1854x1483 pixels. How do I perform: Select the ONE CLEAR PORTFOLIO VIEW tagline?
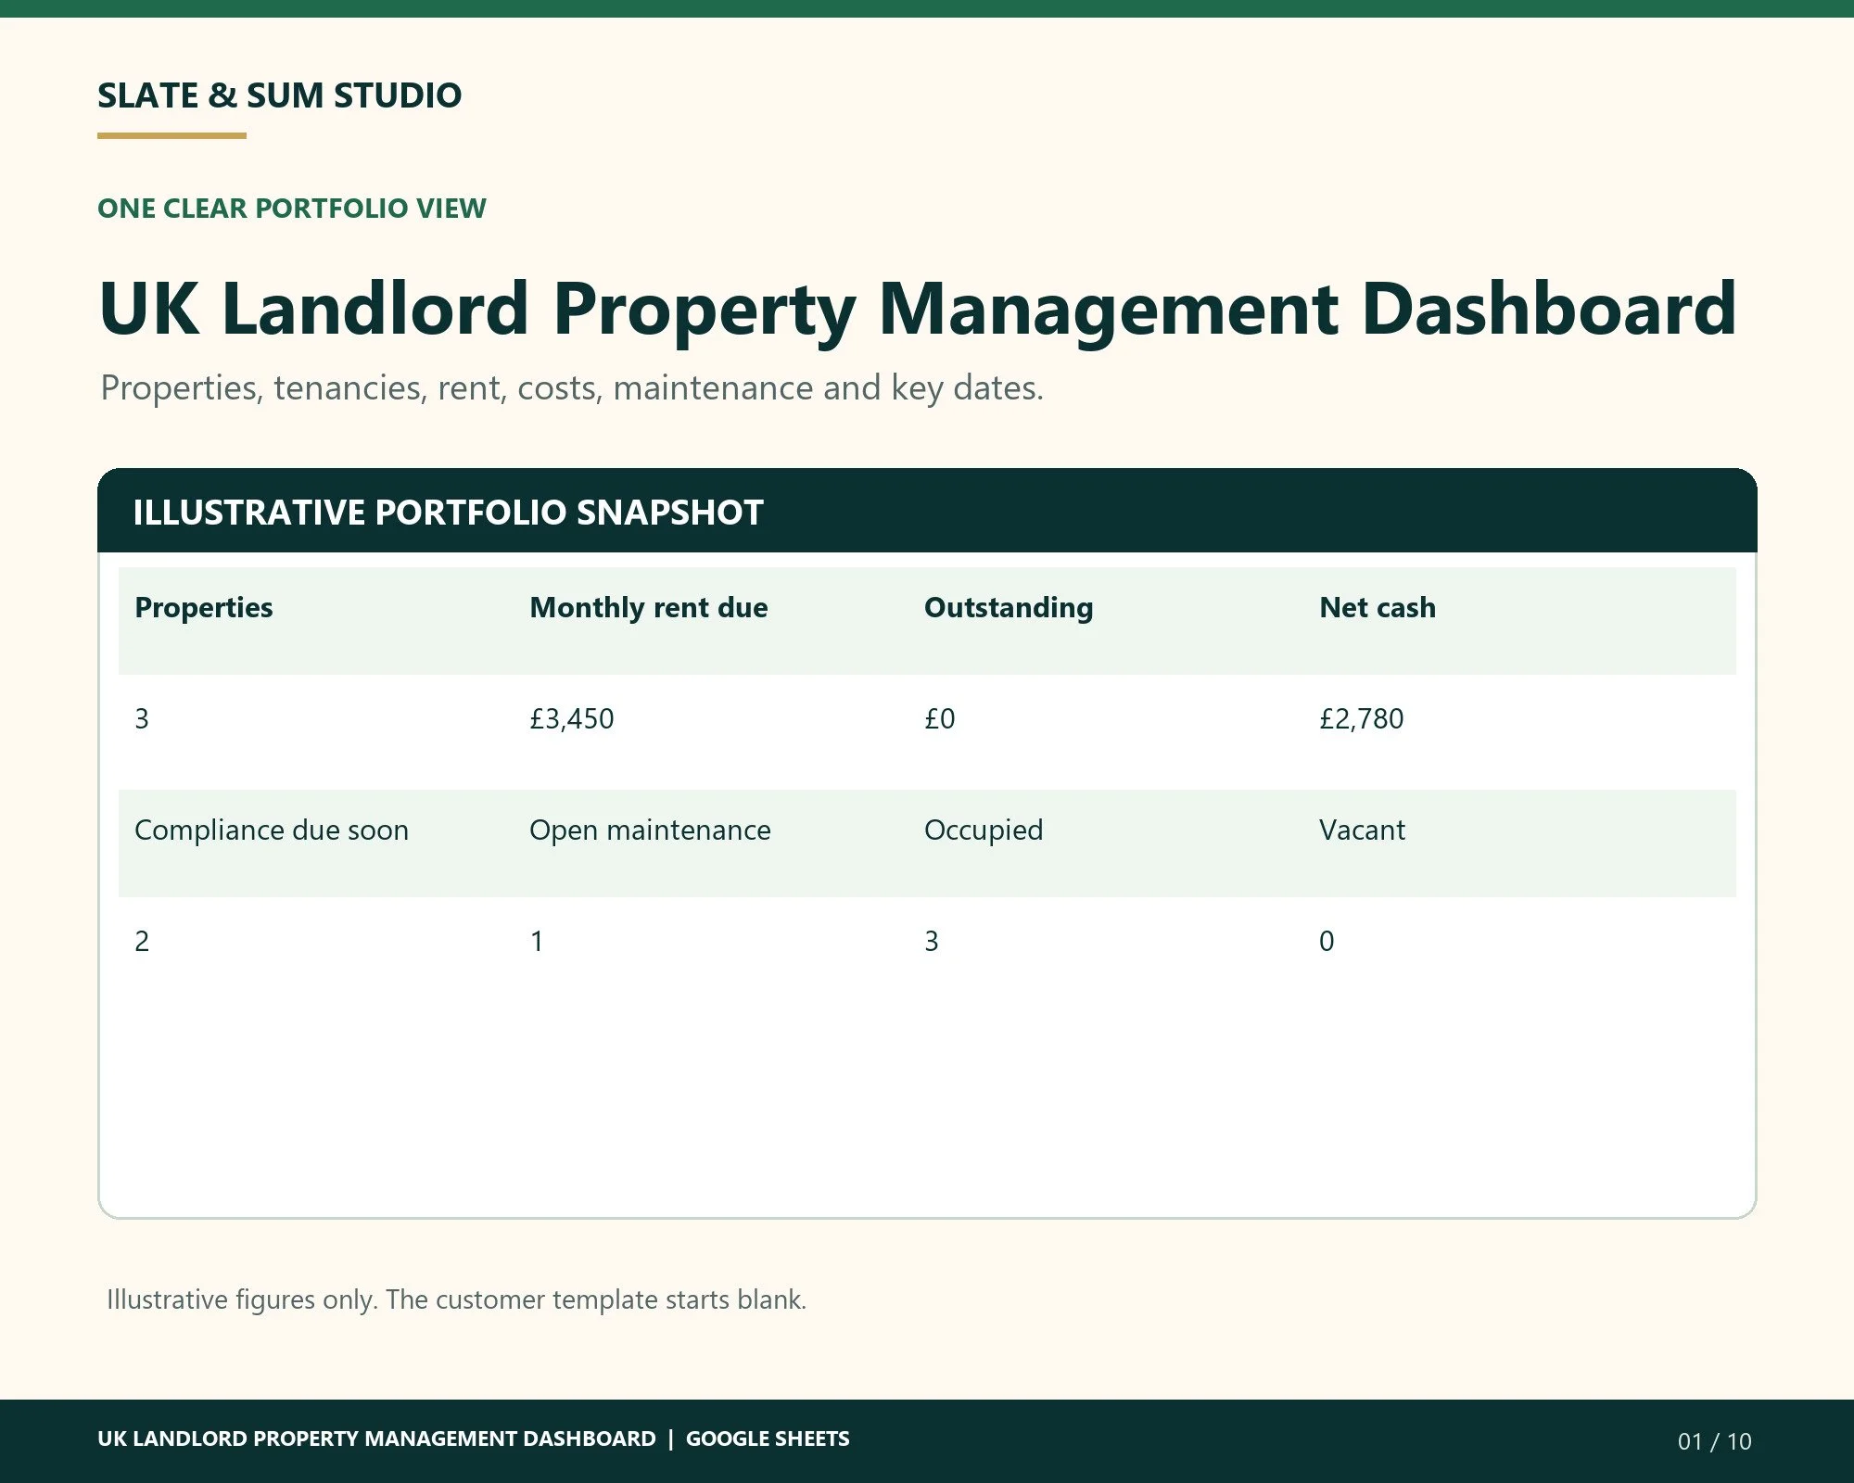pyautogui.click(x=291, y=208)
